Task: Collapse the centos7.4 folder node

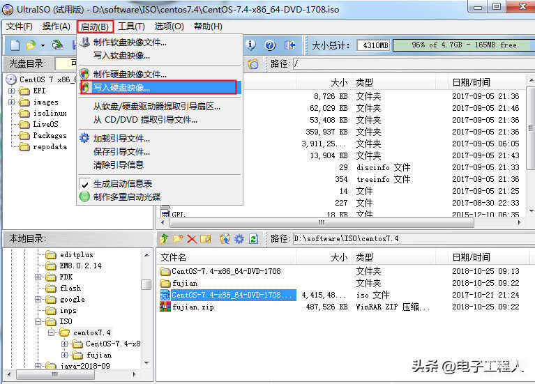Action: pyautogui.click(x=51, y=332)
